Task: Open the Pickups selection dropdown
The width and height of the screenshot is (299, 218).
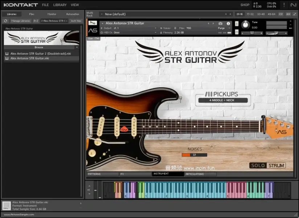Action: pyautogui.click(x=221, y=100)
